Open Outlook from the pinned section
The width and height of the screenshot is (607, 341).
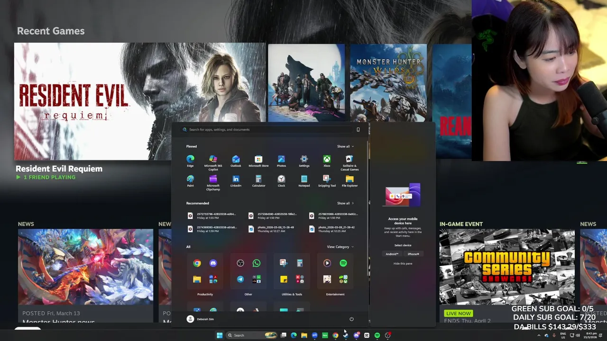[x=236, y=161]
